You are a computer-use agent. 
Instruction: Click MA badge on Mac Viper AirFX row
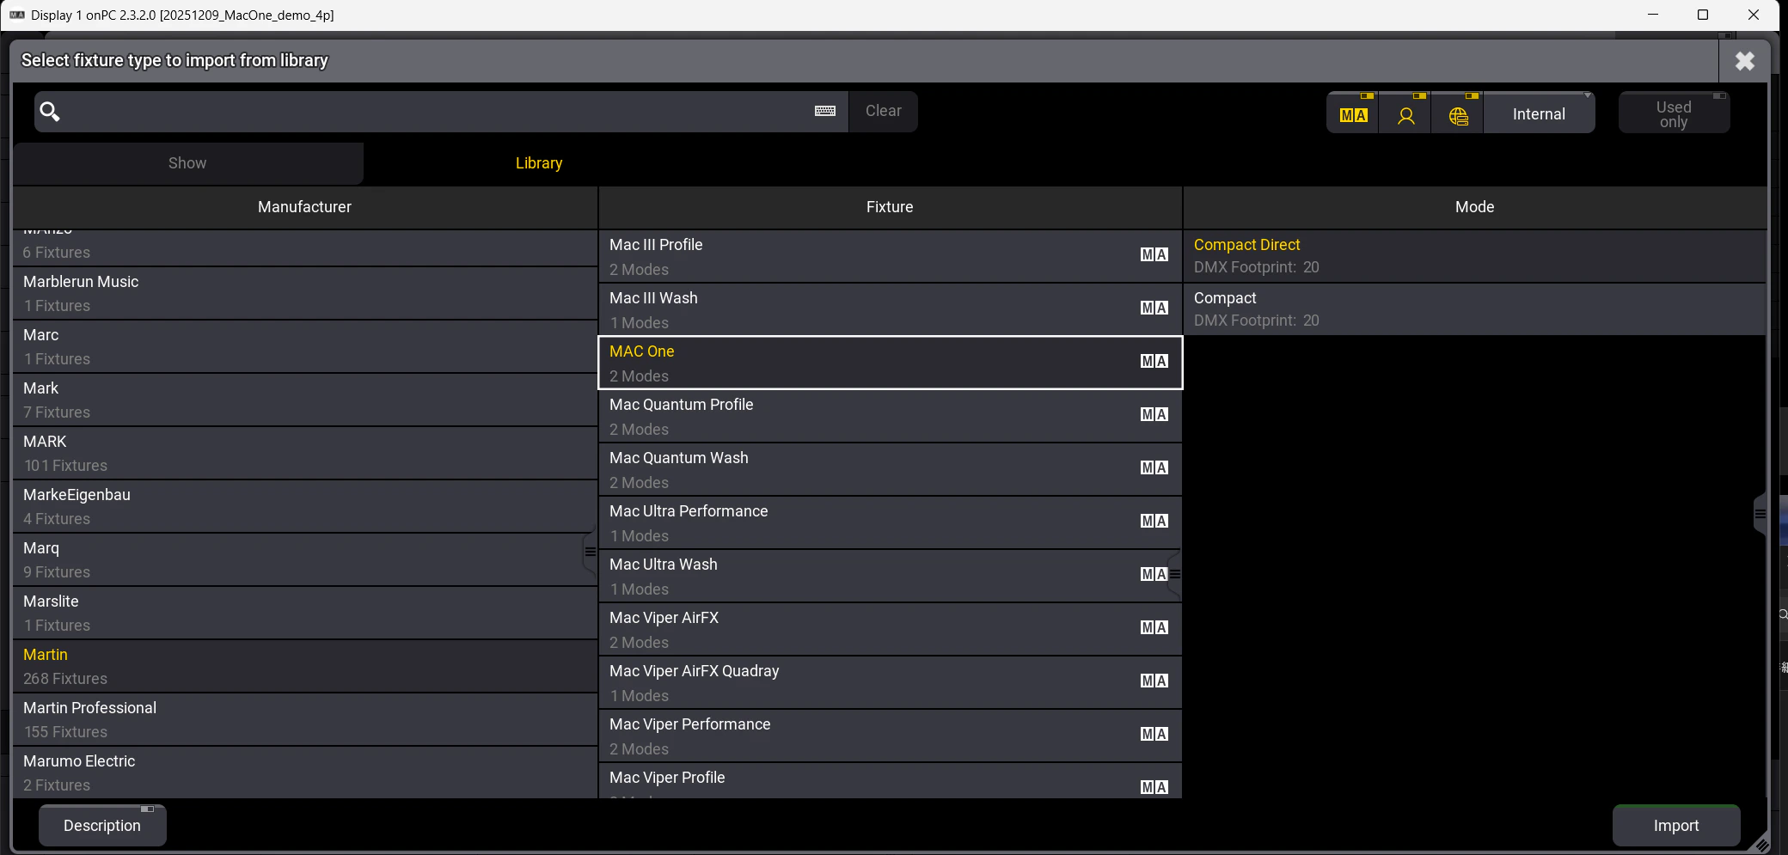point(1154,627)
